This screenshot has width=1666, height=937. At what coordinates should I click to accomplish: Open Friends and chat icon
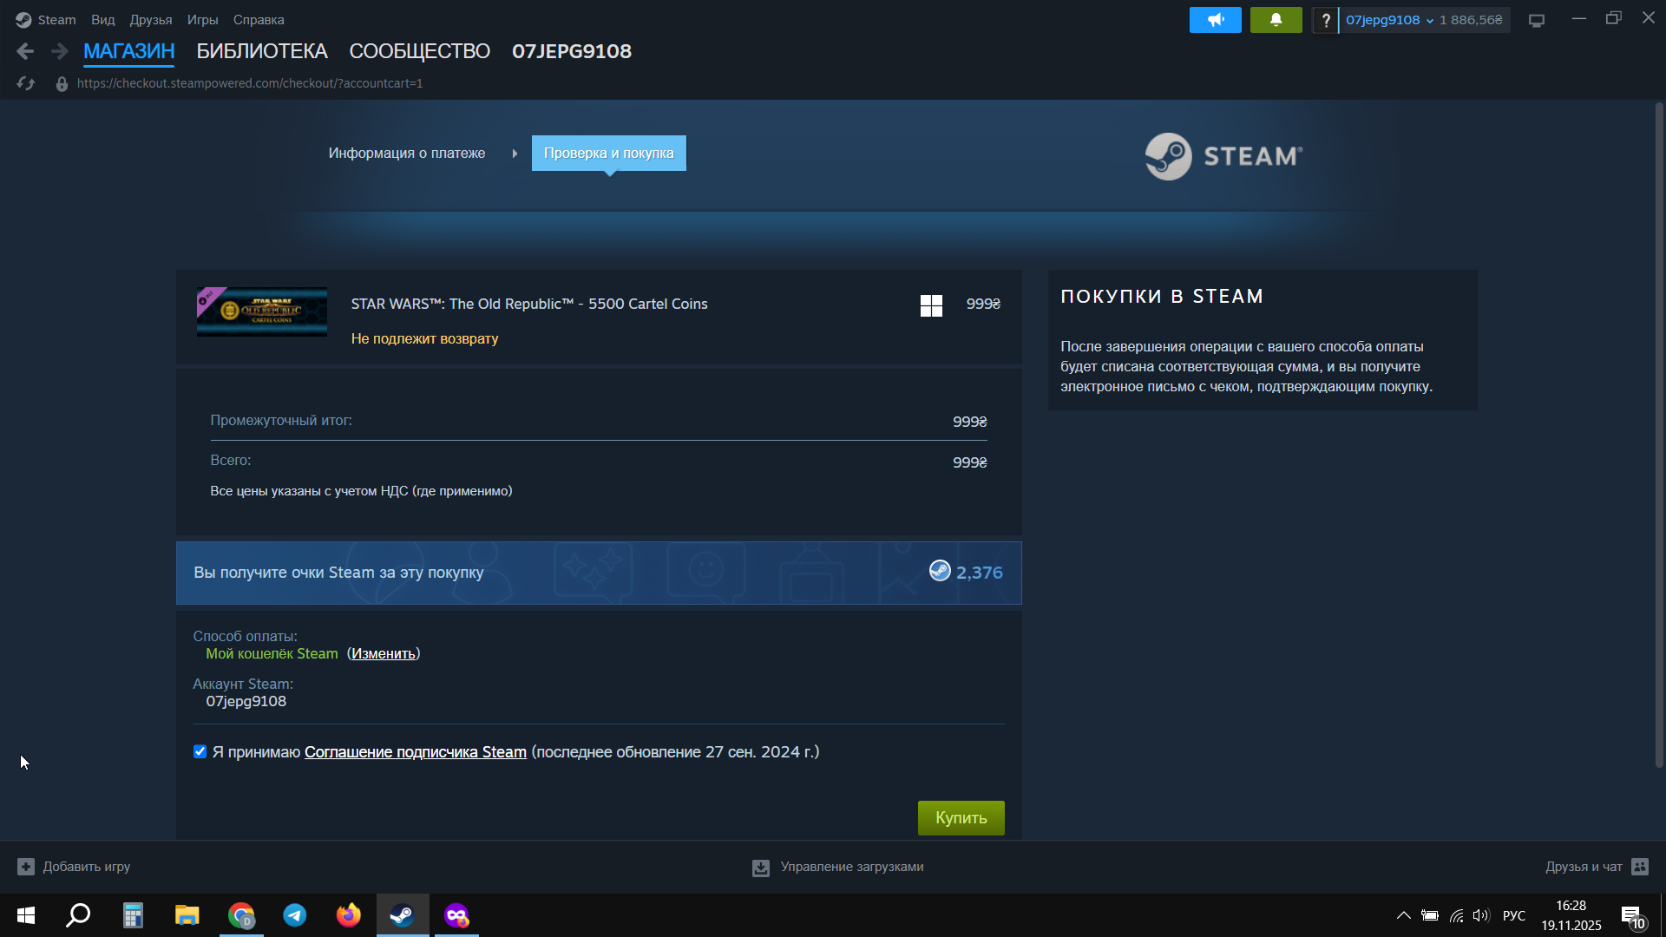(x=1640, y=867)
